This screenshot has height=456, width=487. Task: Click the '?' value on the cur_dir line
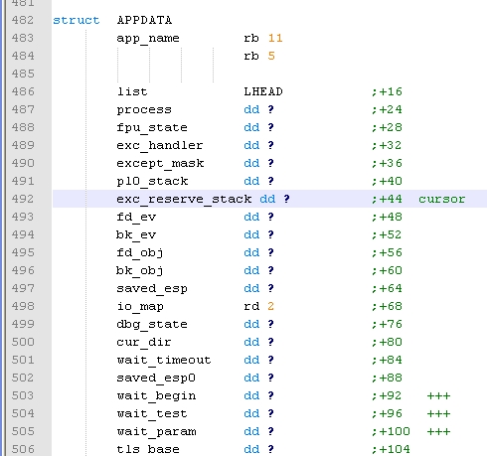pyautogui.click(x=271, y=342)
